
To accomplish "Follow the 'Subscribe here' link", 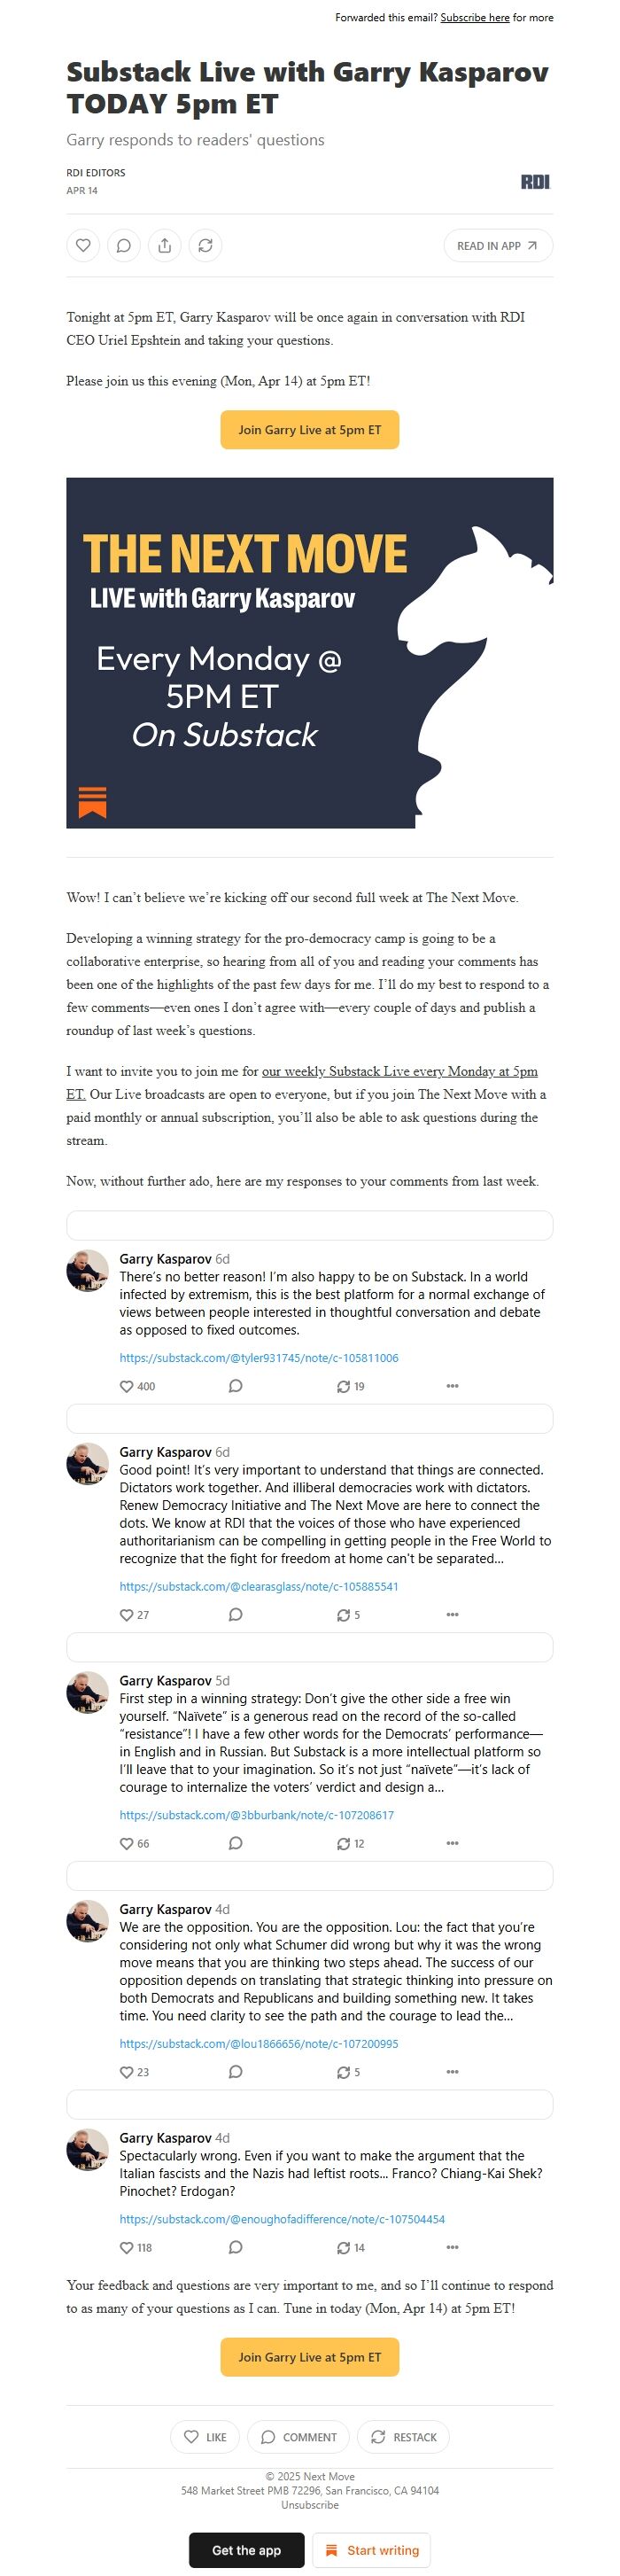I will point(475,18).
